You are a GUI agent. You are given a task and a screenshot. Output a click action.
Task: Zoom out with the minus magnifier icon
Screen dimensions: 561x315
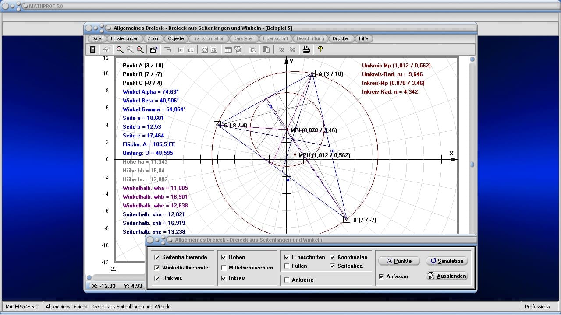click(120, 50)
